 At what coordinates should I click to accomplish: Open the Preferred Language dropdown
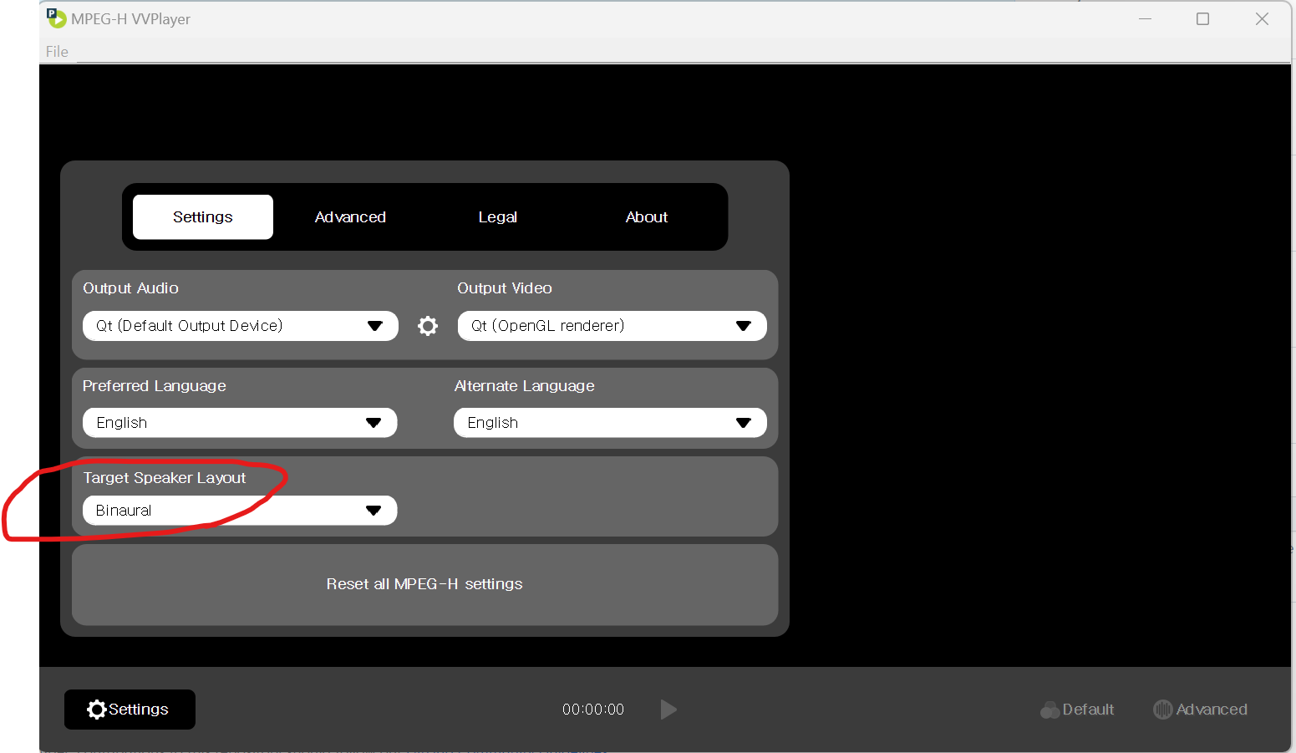239,422
